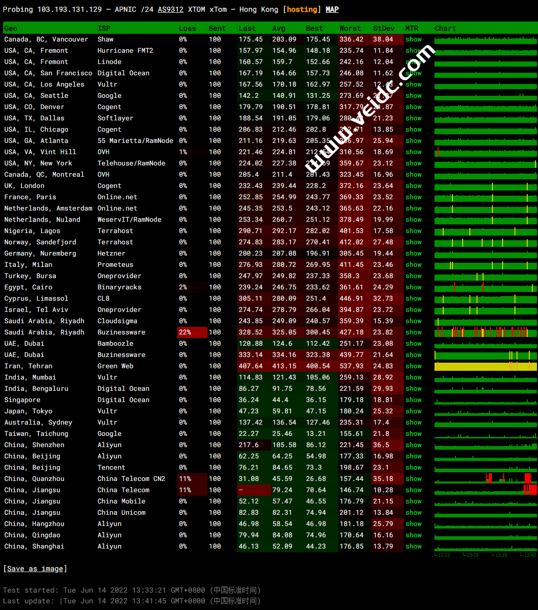Click the Geo cell India, Bengaluru
The height and width of the screenshot is (610, 538).
point(36,389)
